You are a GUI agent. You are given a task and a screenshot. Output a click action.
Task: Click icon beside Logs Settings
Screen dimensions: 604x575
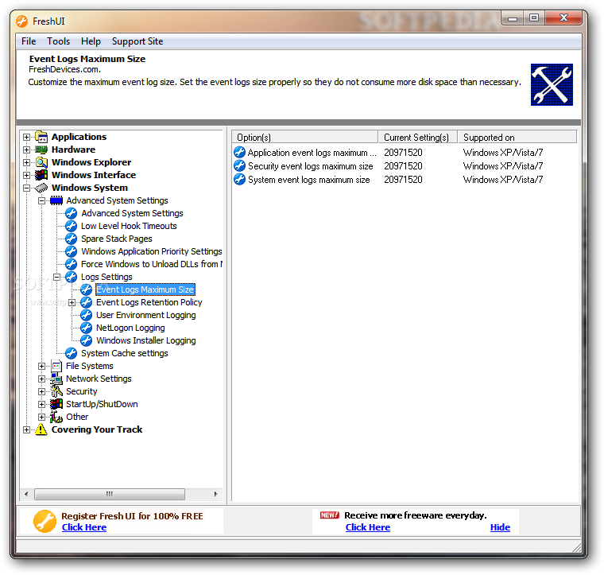tap(71, 277)
